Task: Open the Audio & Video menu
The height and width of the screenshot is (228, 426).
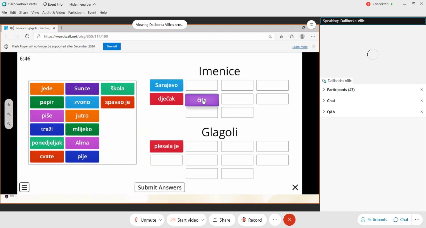Action: [54, 12]
